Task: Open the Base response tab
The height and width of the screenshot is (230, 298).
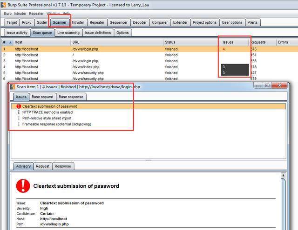Action: 71,97
